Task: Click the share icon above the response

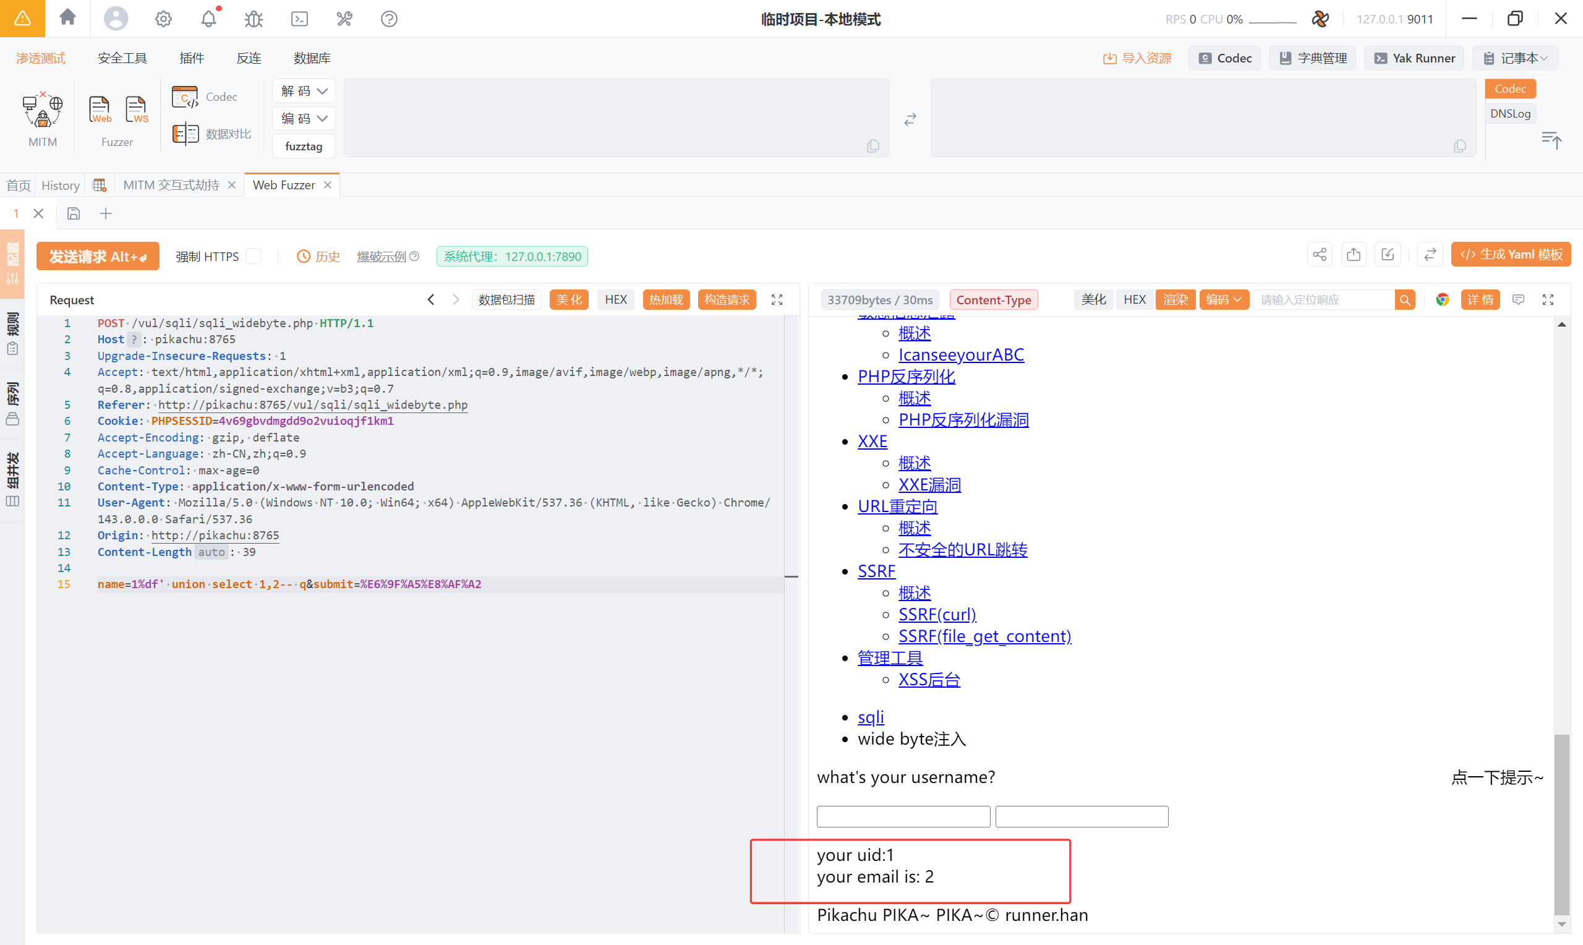Action: (1319, 255)
